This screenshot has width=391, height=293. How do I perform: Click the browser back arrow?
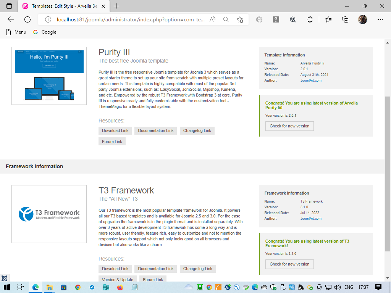point(11,19)
